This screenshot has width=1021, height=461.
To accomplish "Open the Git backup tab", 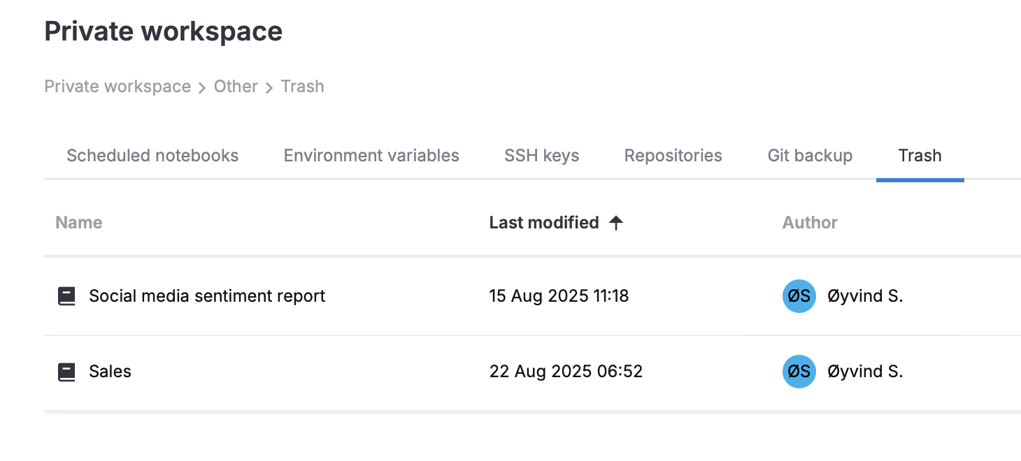I will 810,156.
